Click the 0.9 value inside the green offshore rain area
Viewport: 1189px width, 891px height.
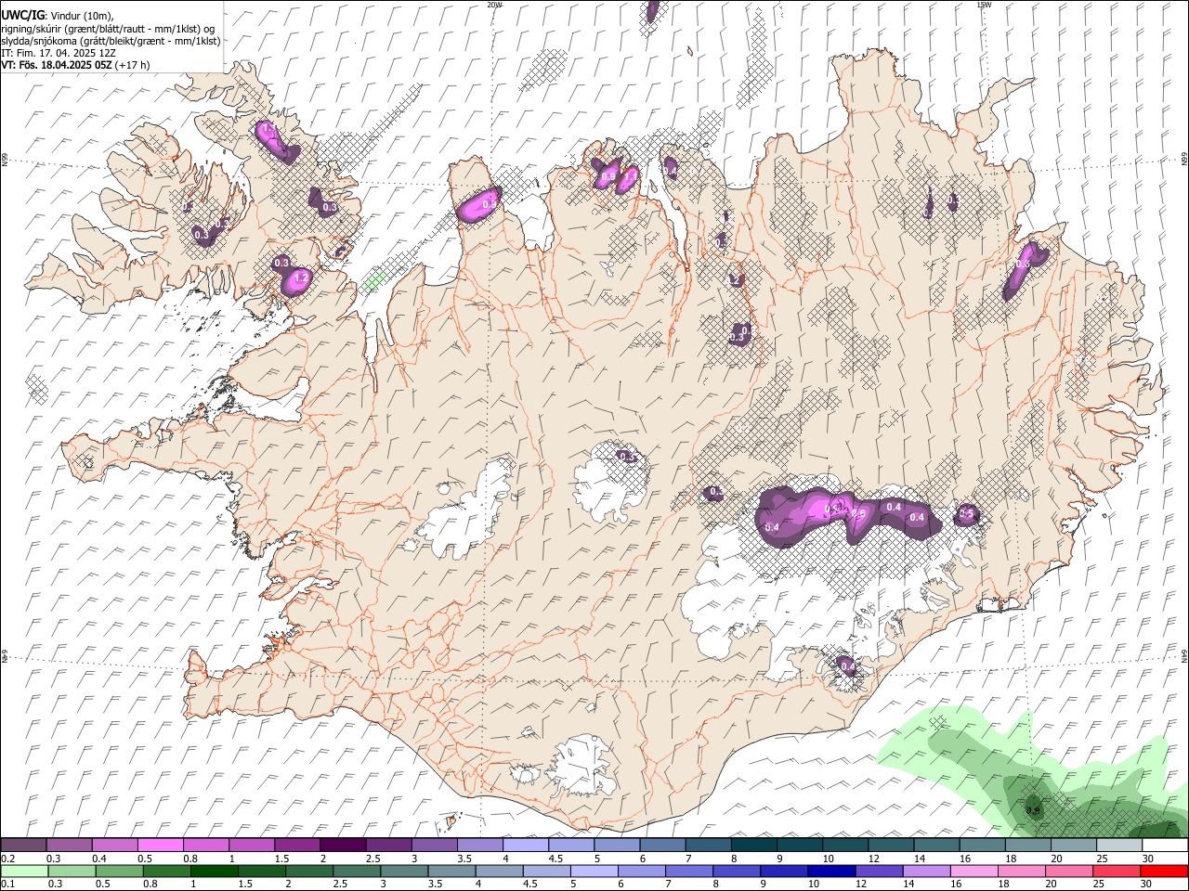pos(1032,810)
